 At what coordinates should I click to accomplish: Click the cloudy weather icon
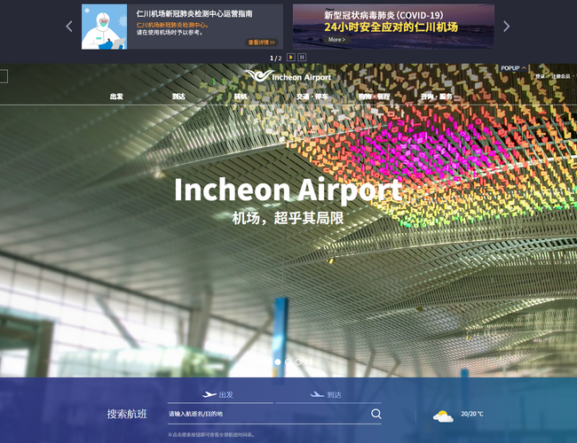pos(443,416)
